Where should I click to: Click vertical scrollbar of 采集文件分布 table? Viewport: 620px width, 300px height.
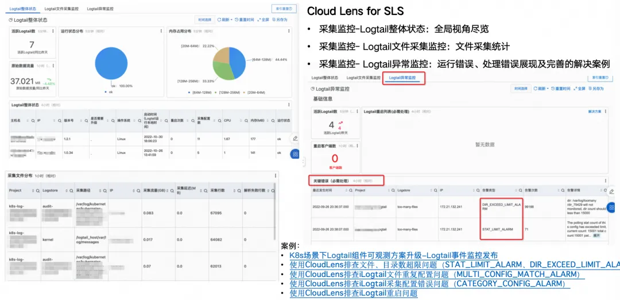pyautogui.click(x=275, y=211)
